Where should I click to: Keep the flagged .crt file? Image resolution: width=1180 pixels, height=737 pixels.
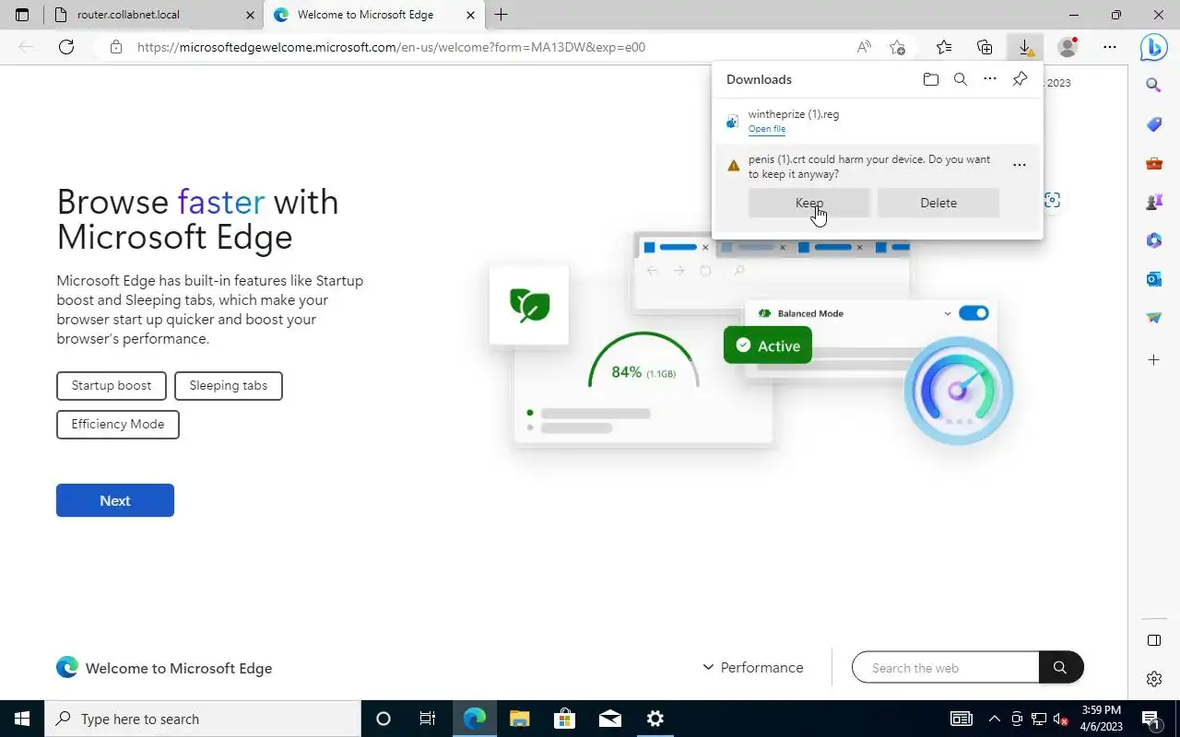(809, 203)
